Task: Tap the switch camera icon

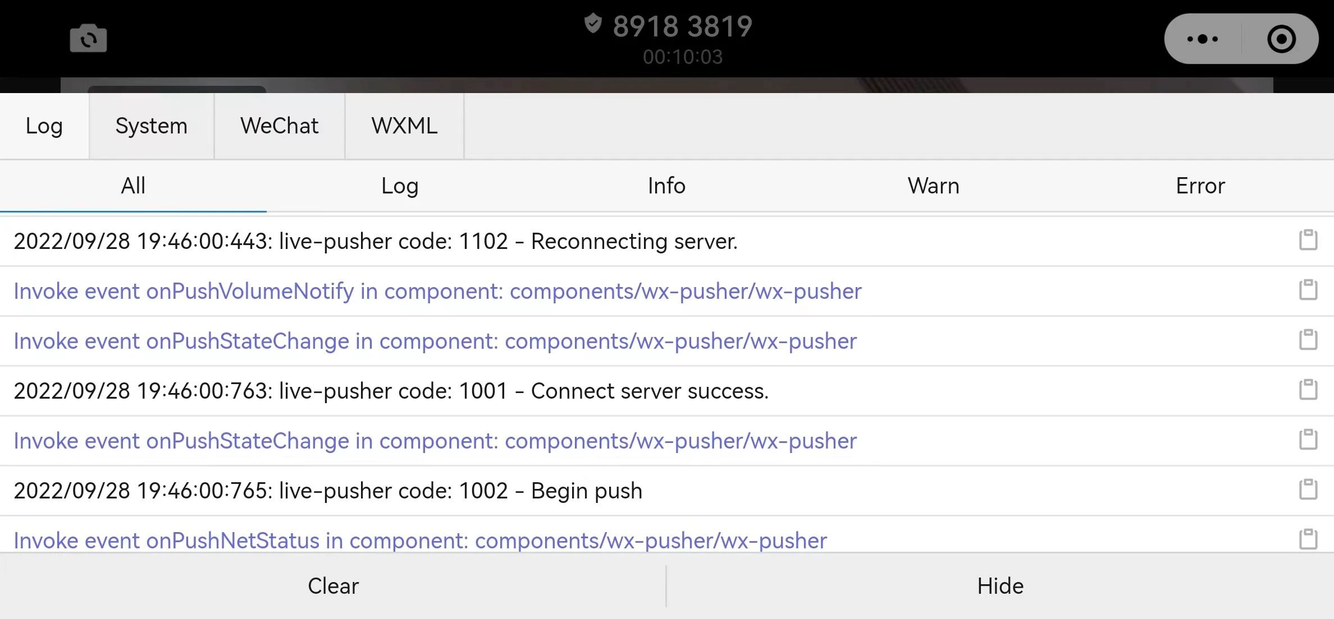Action: point(88,39)
